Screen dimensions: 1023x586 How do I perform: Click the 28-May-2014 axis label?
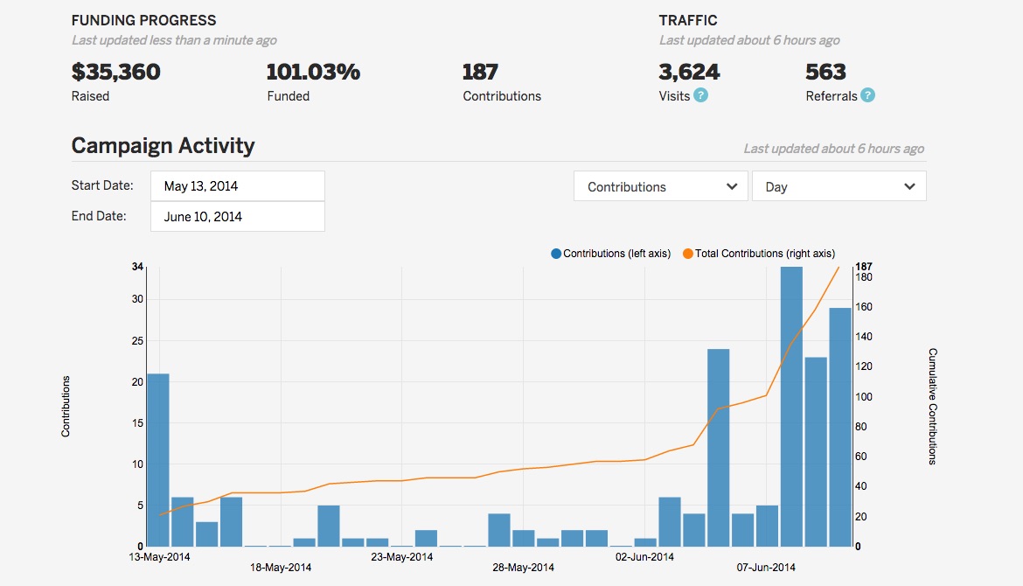[x=523, y=568]
